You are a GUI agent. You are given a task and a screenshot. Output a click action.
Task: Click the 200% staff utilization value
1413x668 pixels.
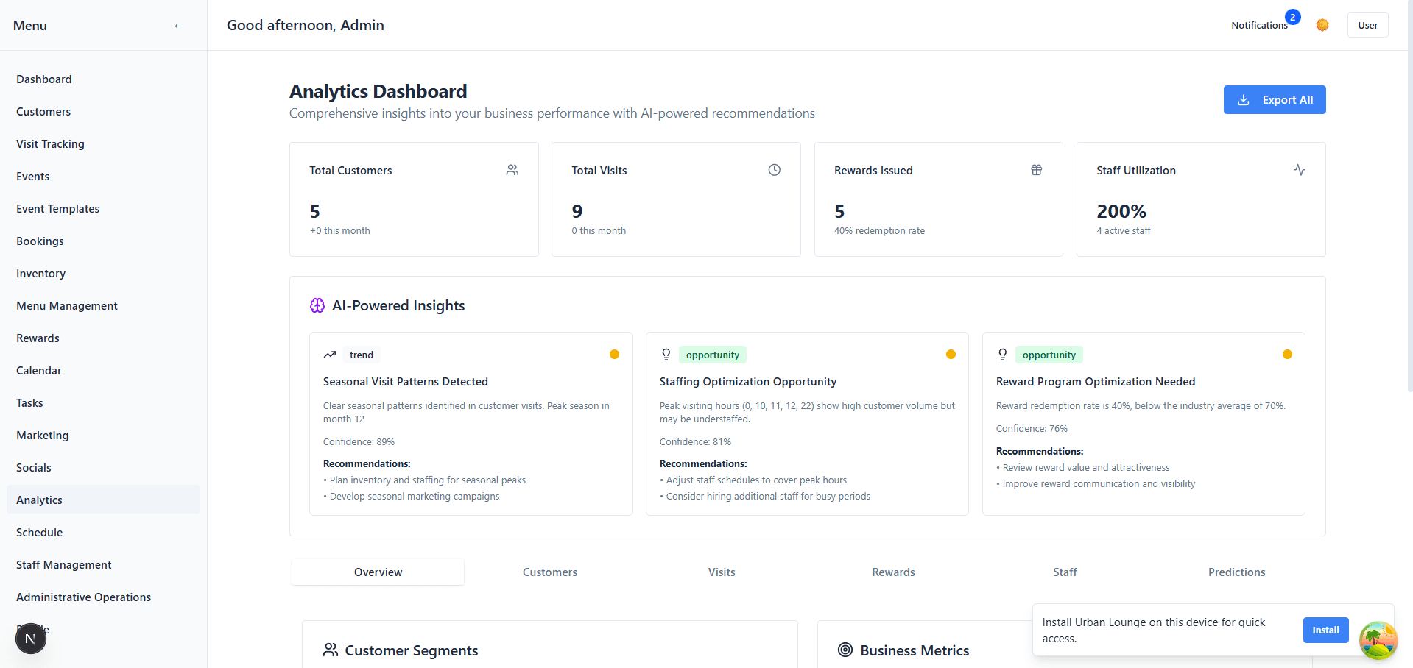(1121, 211)
